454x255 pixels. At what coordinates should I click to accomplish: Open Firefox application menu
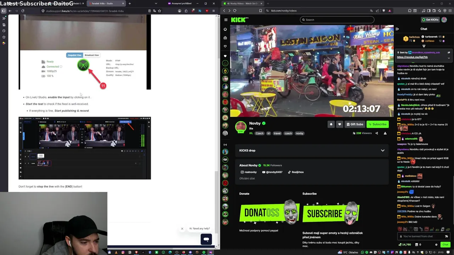click(x=214, y=11)
